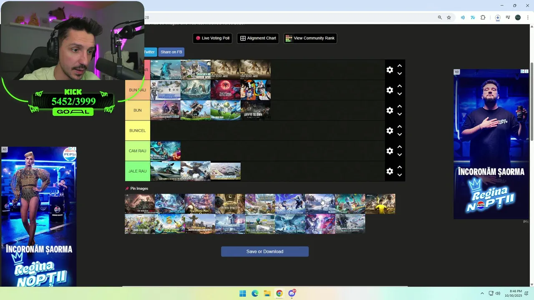Click the page vertical scrollbar
The width and height of the screenshot is (534, 300).
click(x=531, y=102)
